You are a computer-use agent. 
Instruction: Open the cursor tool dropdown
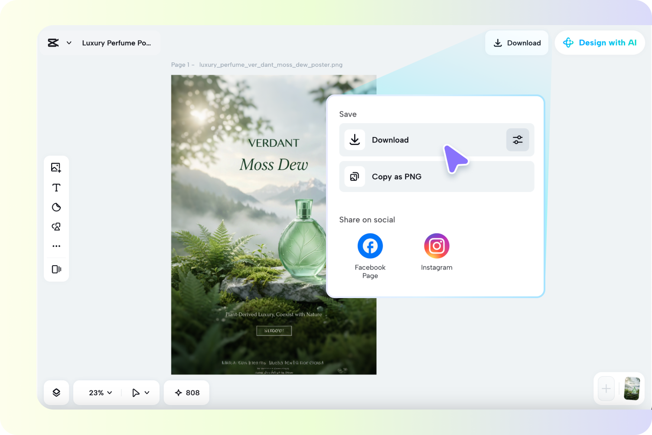140,392
